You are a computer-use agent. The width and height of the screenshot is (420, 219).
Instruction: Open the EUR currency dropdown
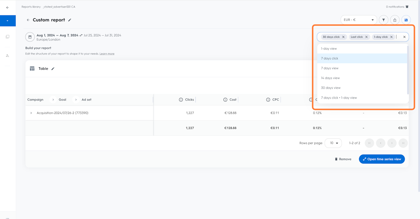[x=359, y=20]
